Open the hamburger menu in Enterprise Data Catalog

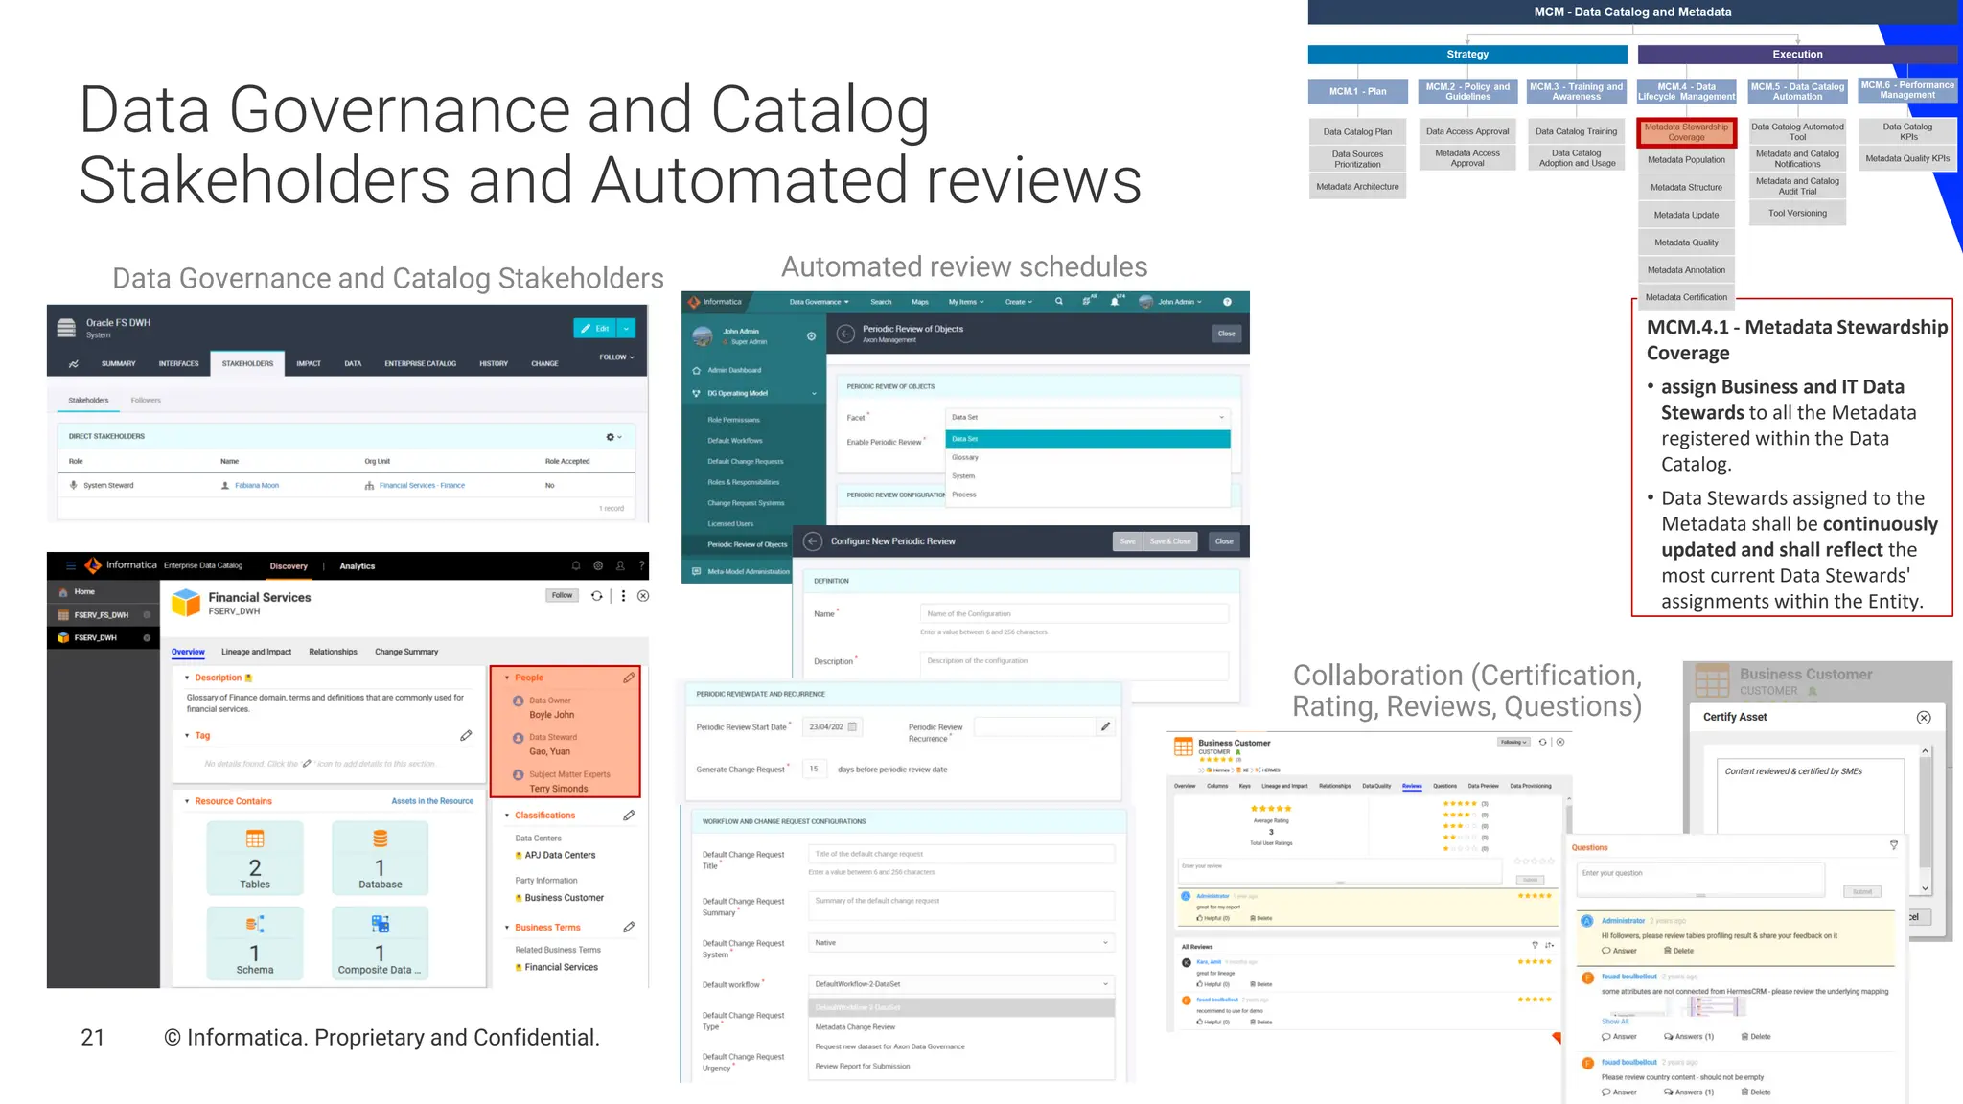[x=70, y=565]
